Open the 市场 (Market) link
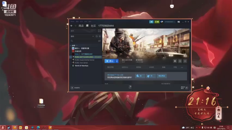 point(175,67)
